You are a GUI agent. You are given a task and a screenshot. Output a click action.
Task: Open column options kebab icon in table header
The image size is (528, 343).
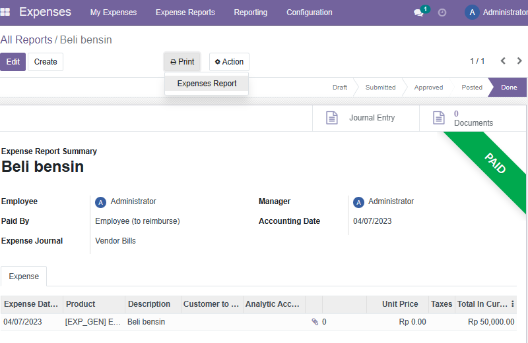pos(513,303)
